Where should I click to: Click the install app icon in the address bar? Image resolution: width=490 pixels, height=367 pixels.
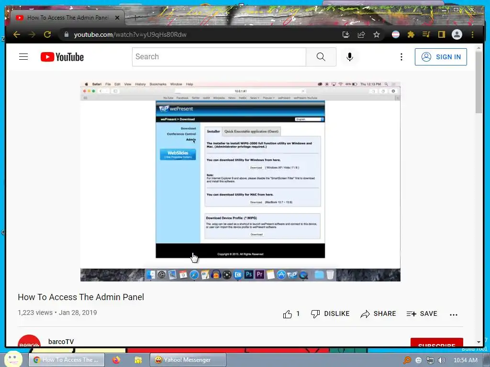click(345, 34)
